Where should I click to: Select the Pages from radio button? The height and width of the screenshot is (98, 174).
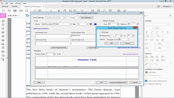point(100,36)
